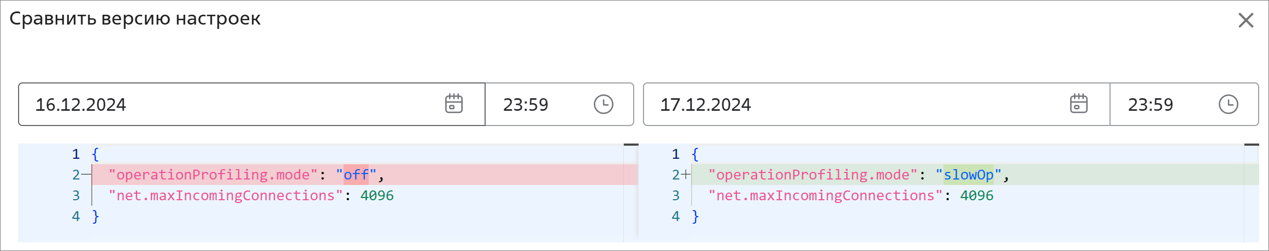Click "operationProfiling.mode" key in right pane
1269x251 pixels.
click(812, 175)
